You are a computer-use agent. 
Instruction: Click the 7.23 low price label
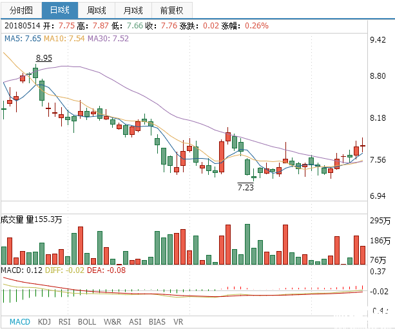pyautogui.click(x=246, y=187)
